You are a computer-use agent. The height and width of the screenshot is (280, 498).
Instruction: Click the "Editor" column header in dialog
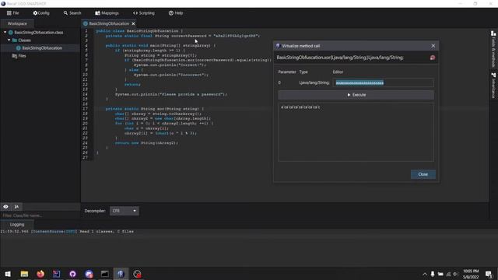pos(338,72)
